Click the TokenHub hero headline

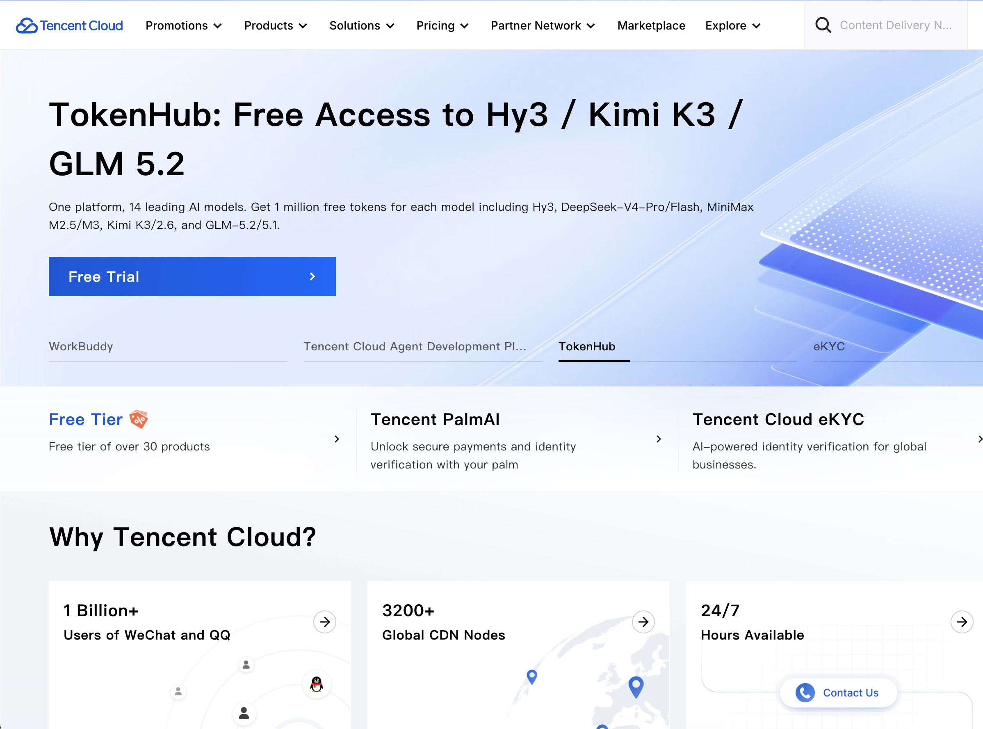pyautogui.click(x=396, y=139)
